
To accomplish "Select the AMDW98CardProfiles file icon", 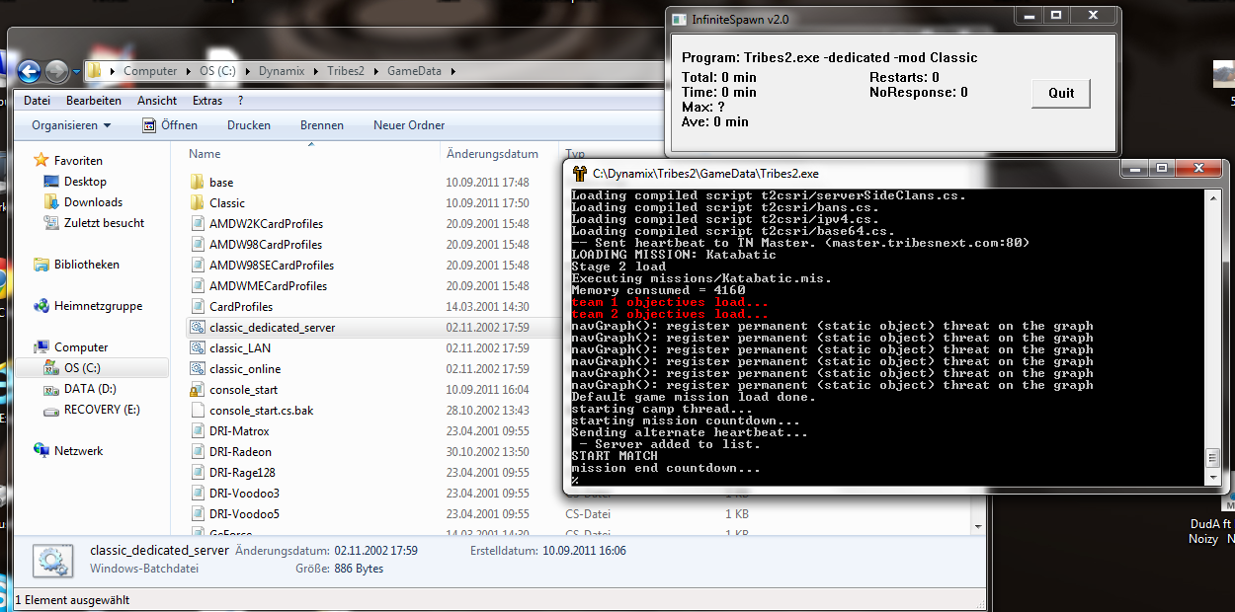I will click(196, 244).
